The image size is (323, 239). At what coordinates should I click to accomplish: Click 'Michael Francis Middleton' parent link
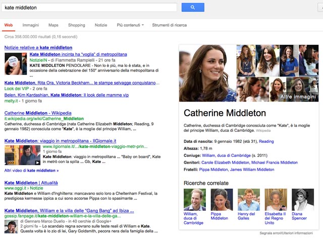[275, 163]
